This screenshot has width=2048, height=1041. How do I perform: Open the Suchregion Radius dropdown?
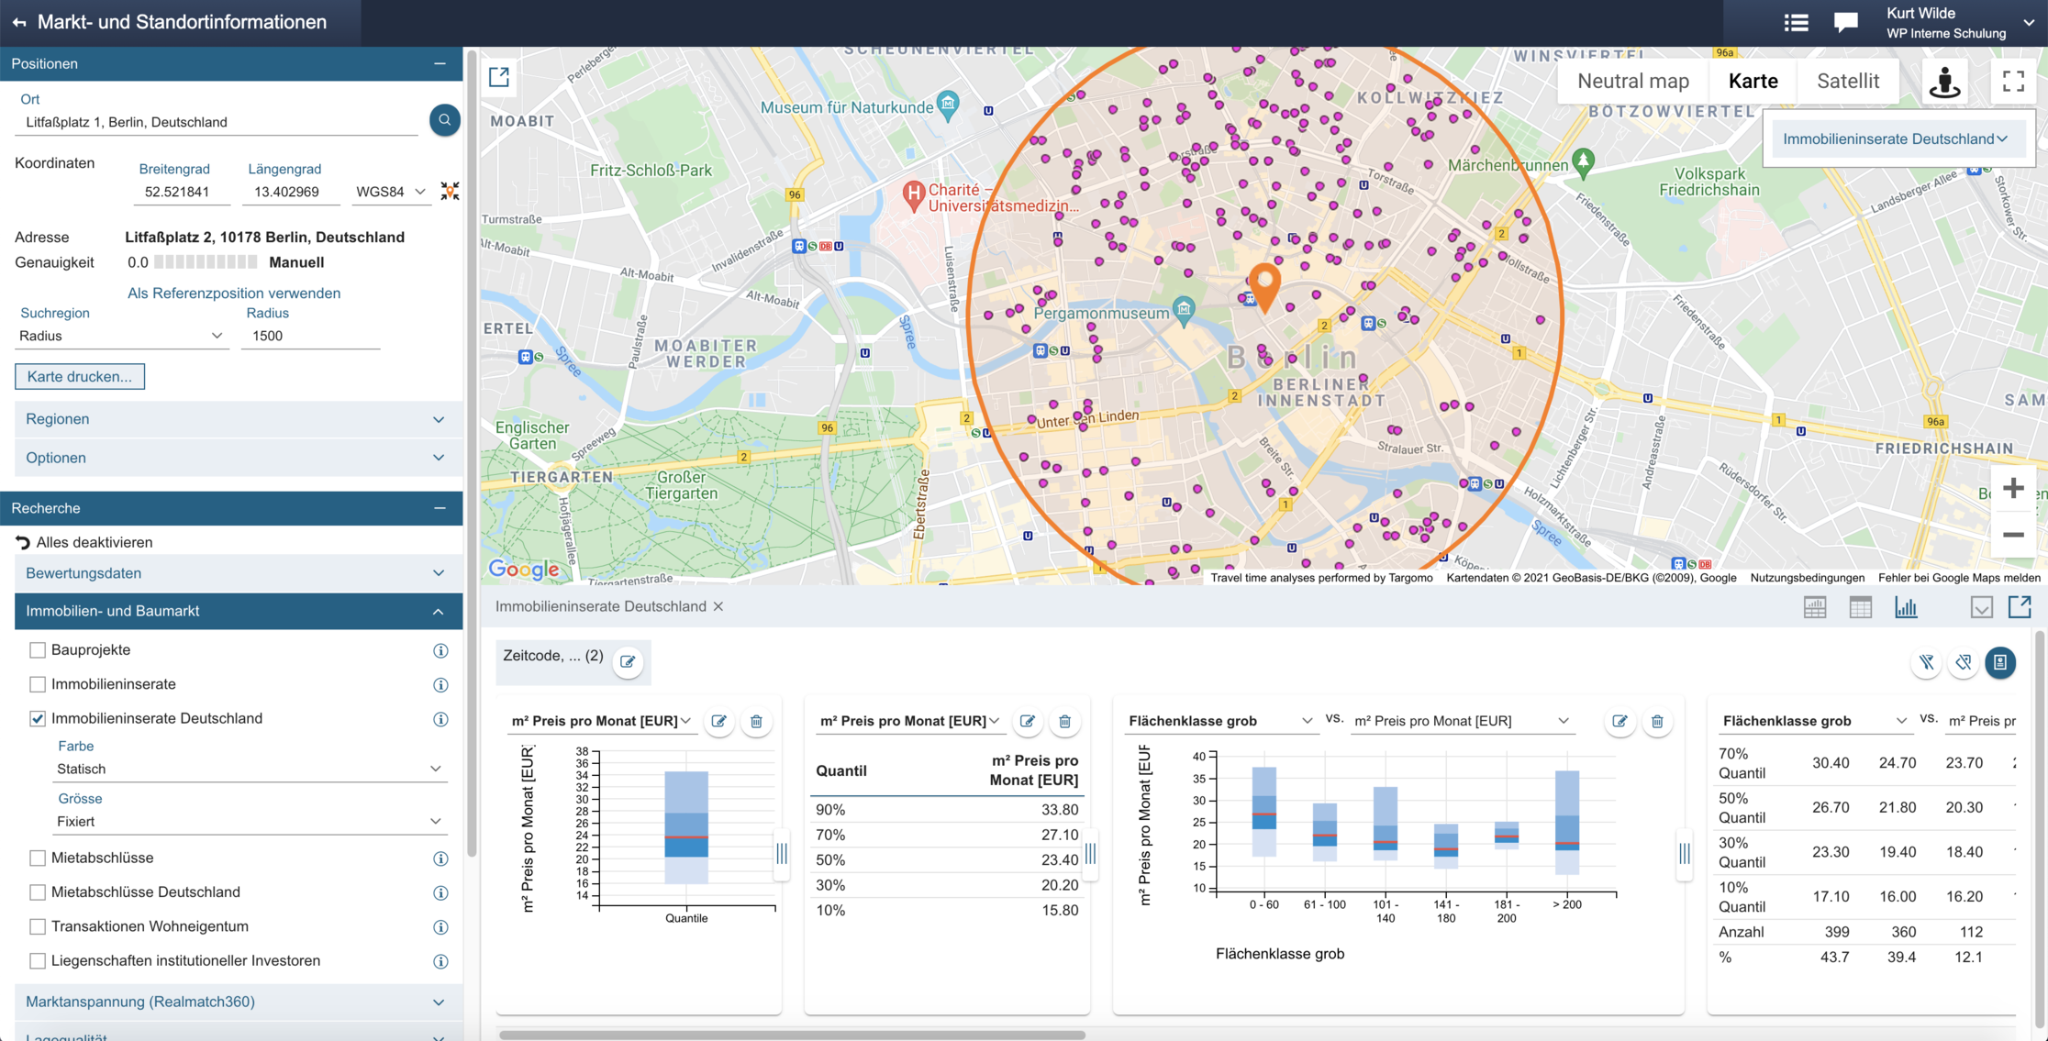[x=121, y=336]
